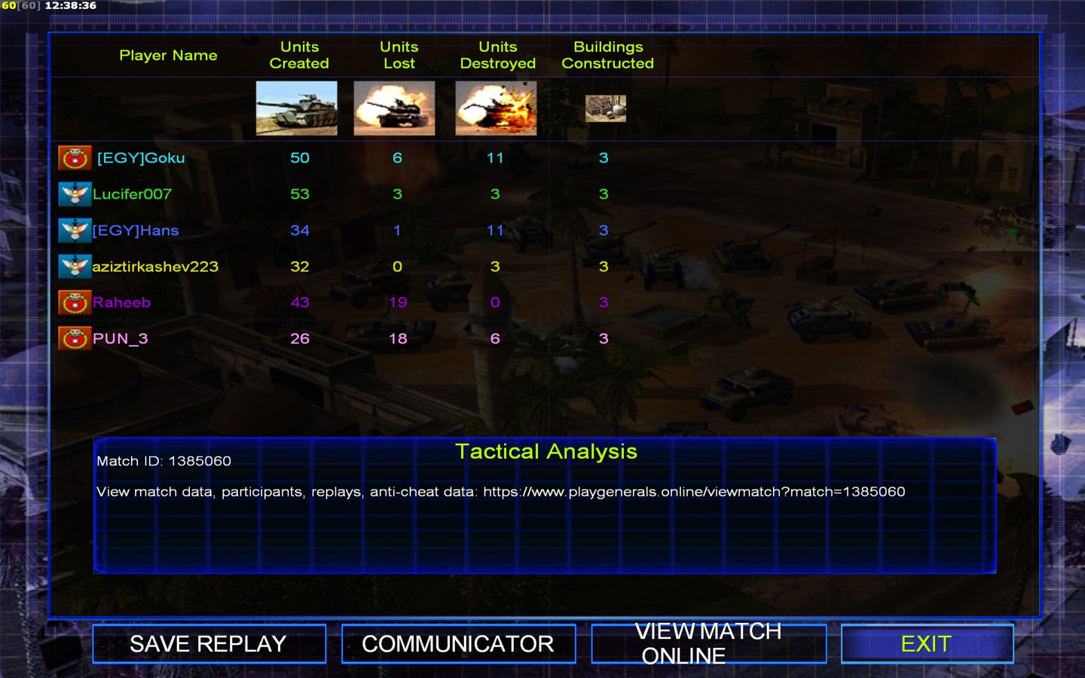
Task: Select player name Raheeb in the list
Action: 121,303
